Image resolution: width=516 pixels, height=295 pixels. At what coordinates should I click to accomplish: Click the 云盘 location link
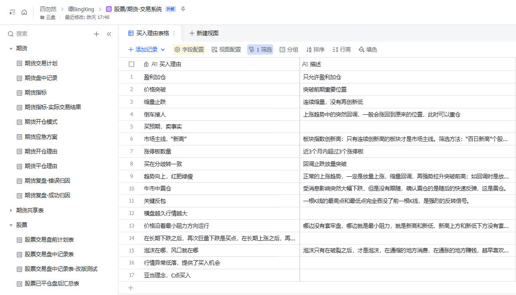coord(48,18)
